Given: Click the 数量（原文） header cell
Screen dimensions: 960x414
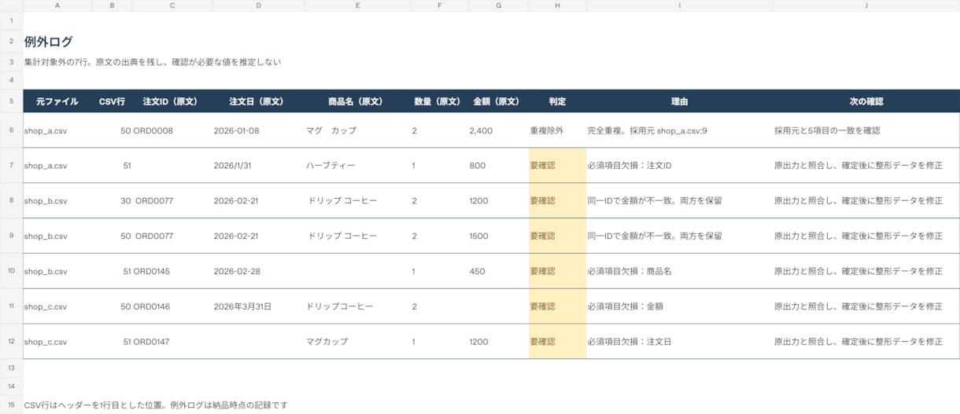Looking at the screenshot, I should (x=439, y=101).
